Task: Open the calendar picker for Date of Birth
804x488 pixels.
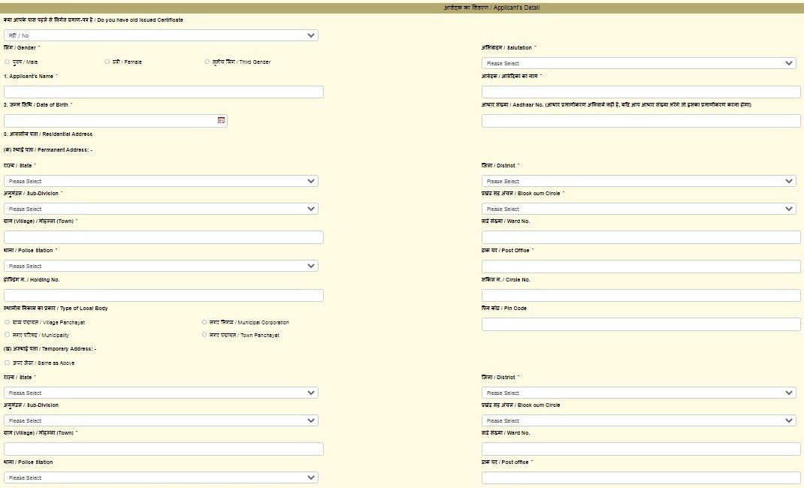Action: 221,120
